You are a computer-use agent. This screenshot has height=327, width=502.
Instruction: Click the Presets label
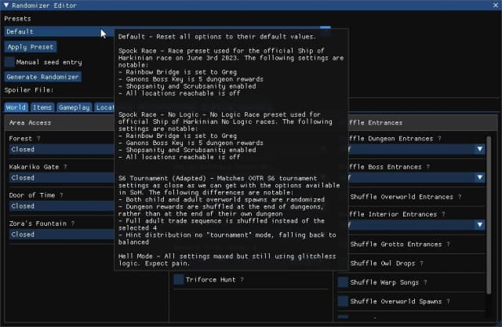coord(17,19)
